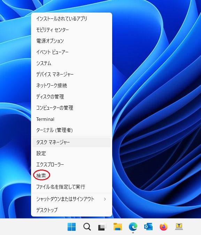The height and width of the screenshot is (235, 201).
Task: Select デスクトップ at the menu bottom
Action: pyautogui.click(x=71, y=210)
